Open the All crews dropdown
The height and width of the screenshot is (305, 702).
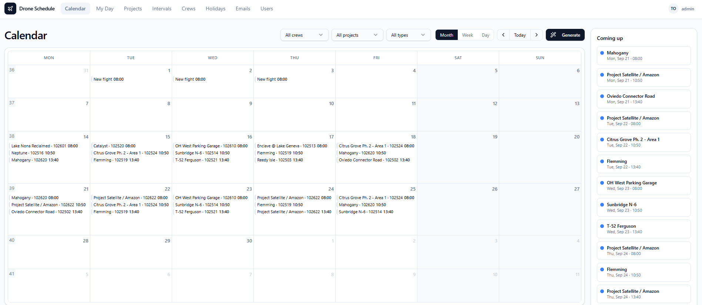(x=304, y=35)
